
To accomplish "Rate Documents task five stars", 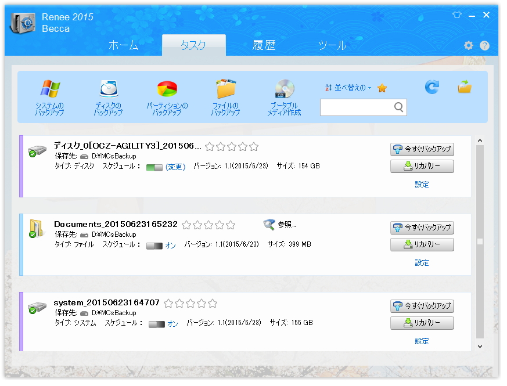I will coord(231,225).
